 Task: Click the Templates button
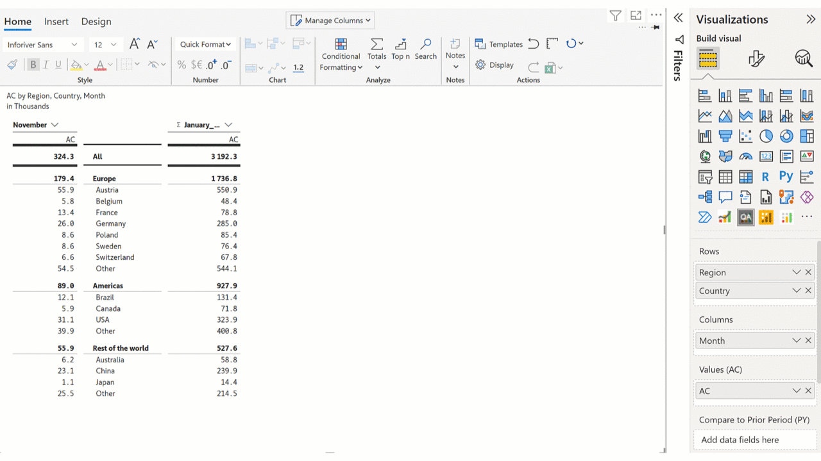pos(499,44)
